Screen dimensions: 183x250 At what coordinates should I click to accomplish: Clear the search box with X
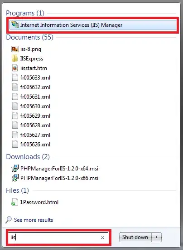click(102, 238)
